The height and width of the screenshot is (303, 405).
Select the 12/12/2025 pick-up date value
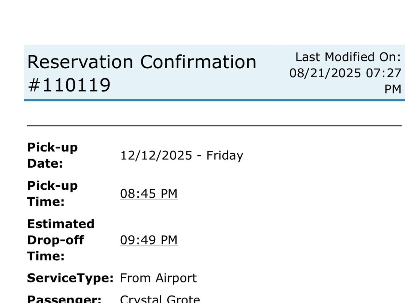pos(156,155)
